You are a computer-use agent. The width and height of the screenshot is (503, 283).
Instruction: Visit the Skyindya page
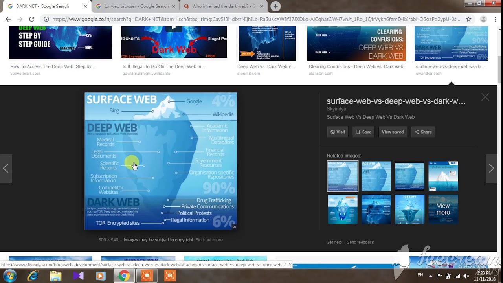coord(338,132)
